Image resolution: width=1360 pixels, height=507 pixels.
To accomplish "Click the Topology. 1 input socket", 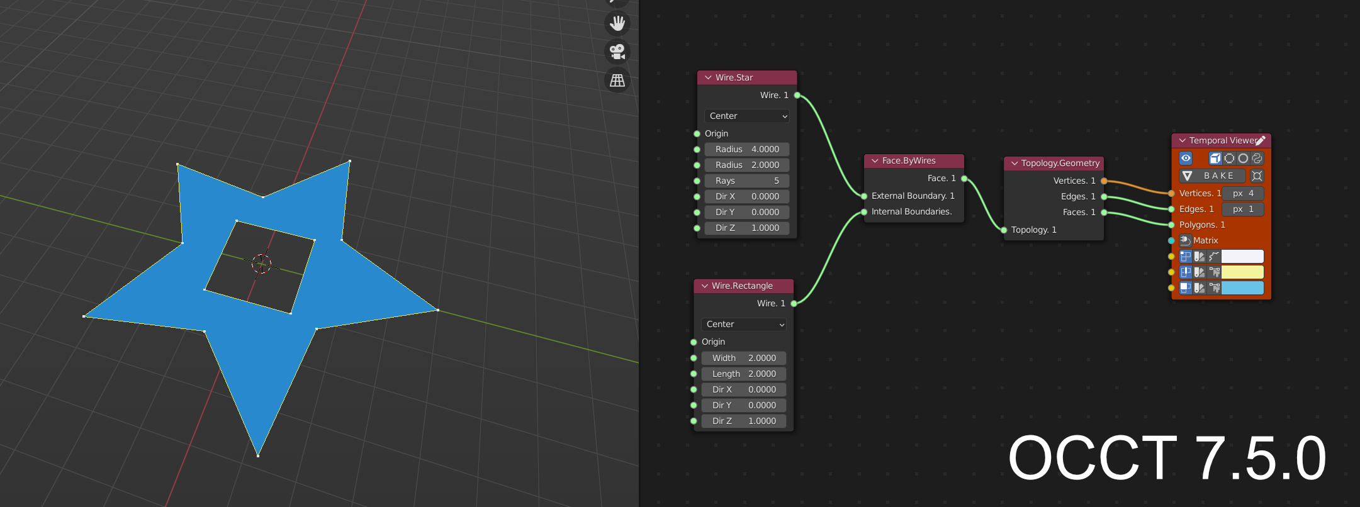I will tap(1004, 230).
